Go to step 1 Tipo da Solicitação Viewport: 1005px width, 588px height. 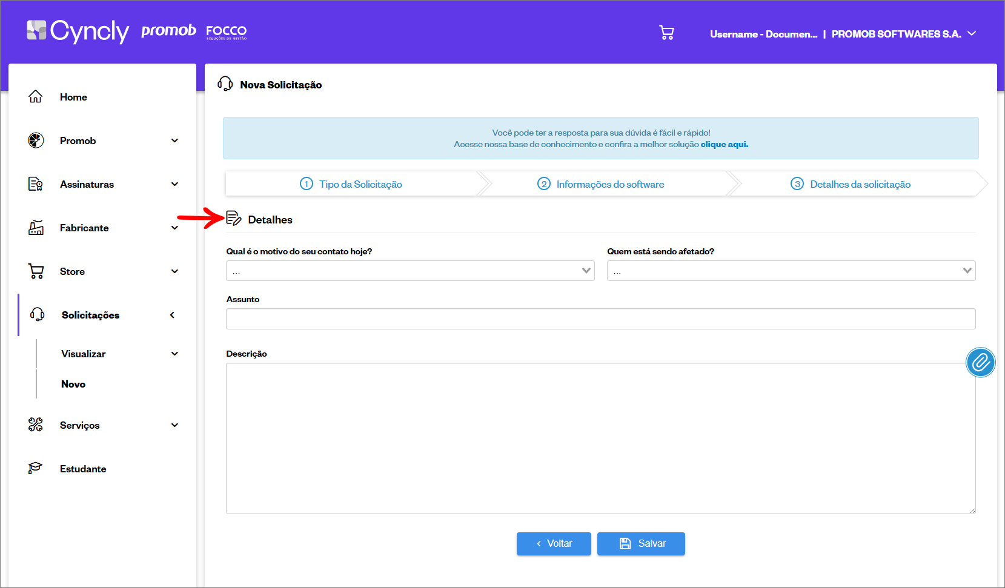pyautogui.click(x=351, y=184)
